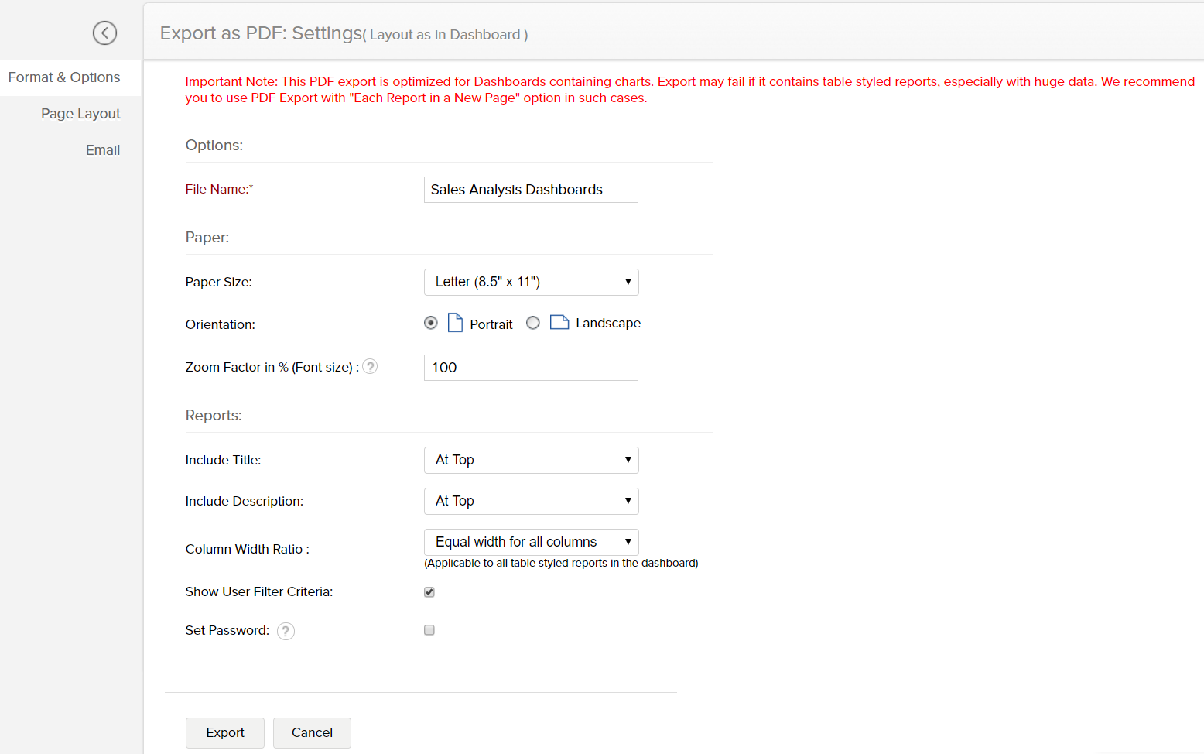Screen dimensions: 1204x754
Task: Click the landscape page icon
Action: [559, 322]
